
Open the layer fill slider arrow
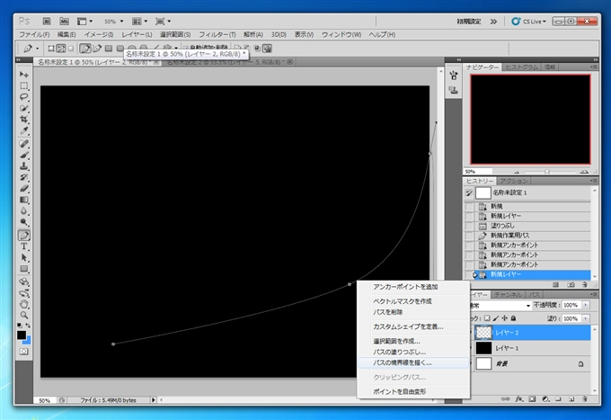(586, 318)
